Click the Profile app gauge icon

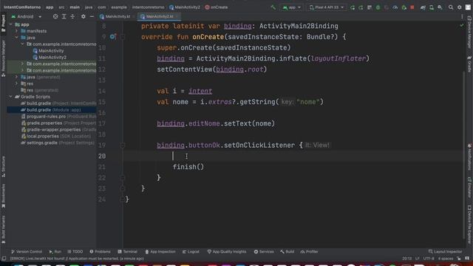point(395,7)
